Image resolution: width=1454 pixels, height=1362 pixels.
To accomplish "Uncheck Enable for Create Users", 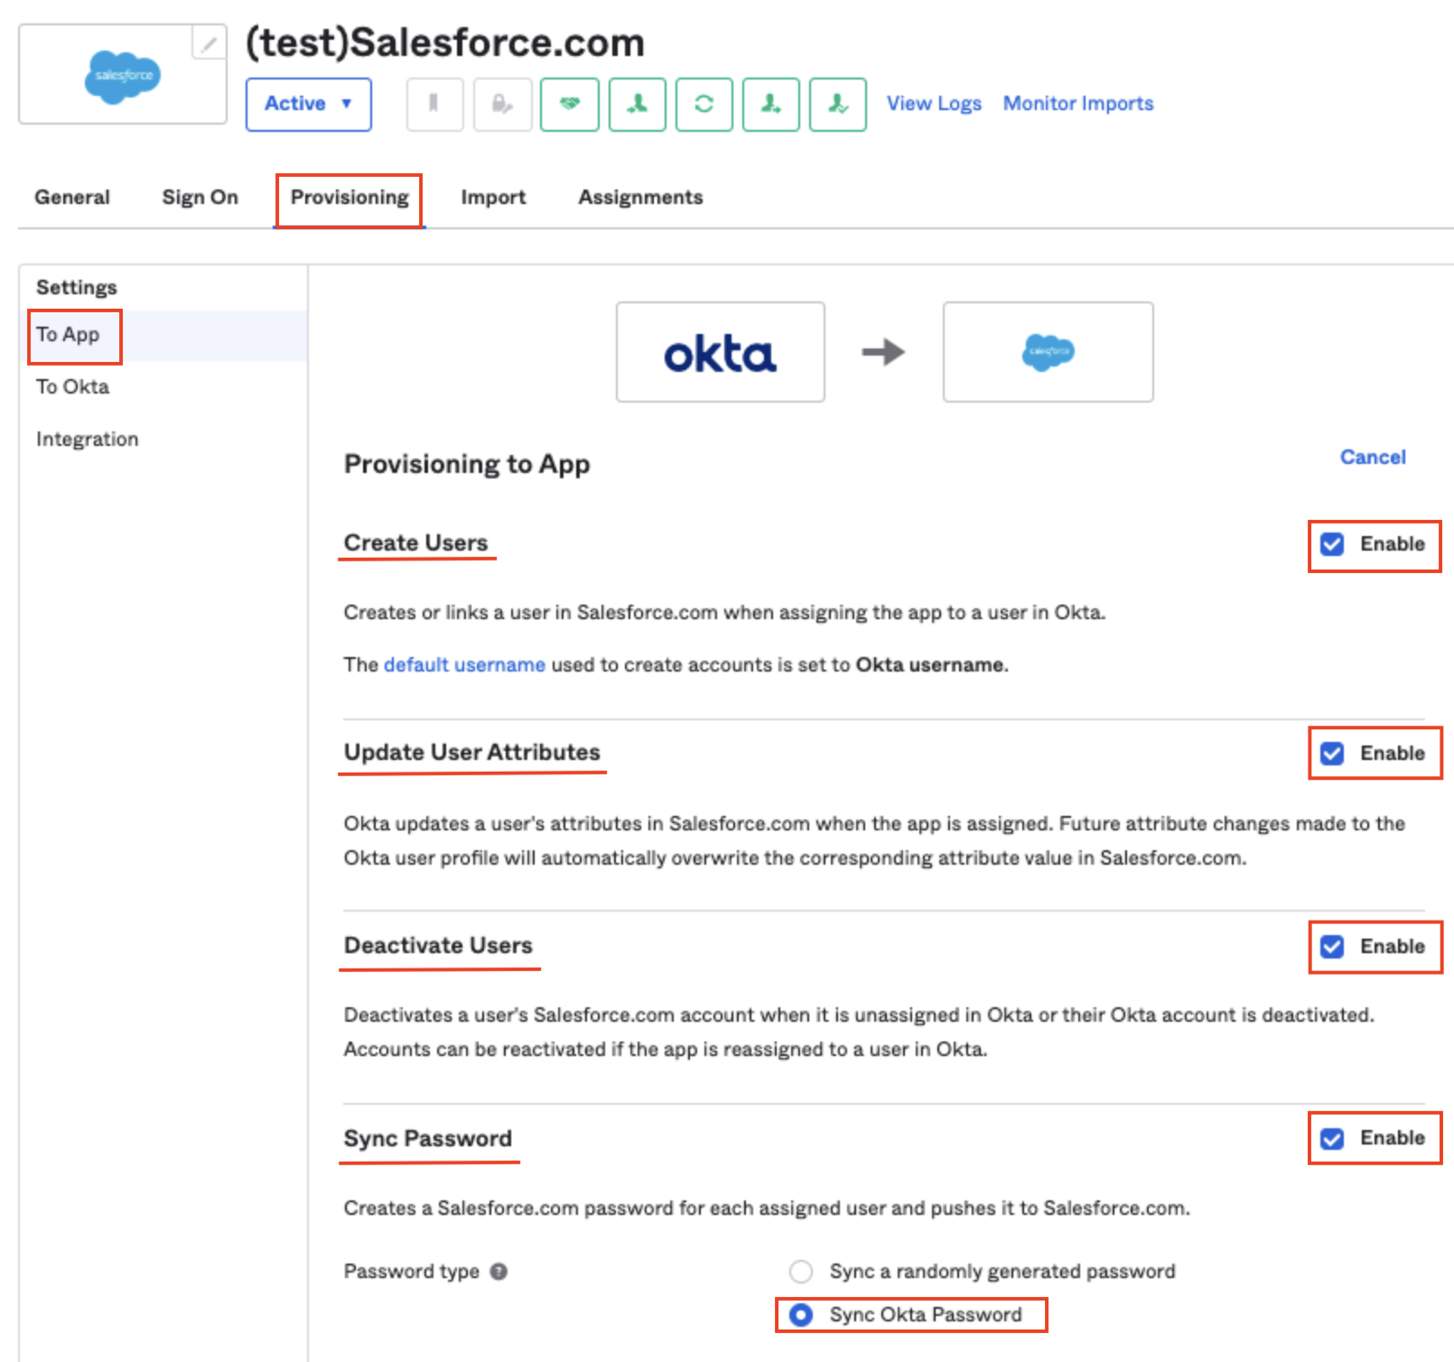I will [x=1331, y=544].
